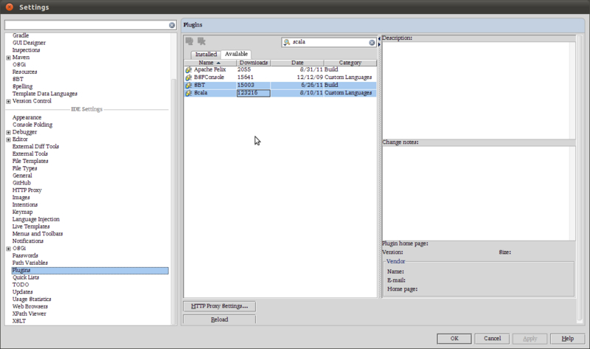Confirm with the OK button
The width and height of the screenshot is (590, 349).
pyautogui.click(x=454, y=339)
